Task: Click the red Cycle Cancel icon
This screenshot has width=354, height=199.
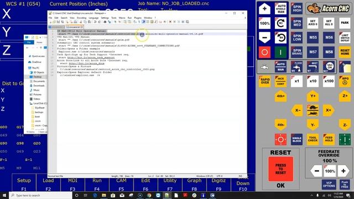Action: pos(280,139)
